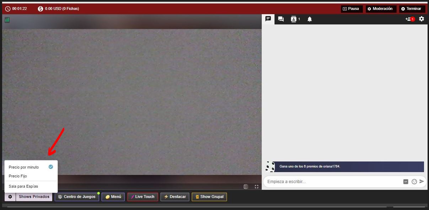Click the GIF icon in chat input
Screen dimensions: 429x210
click(406, 182)
